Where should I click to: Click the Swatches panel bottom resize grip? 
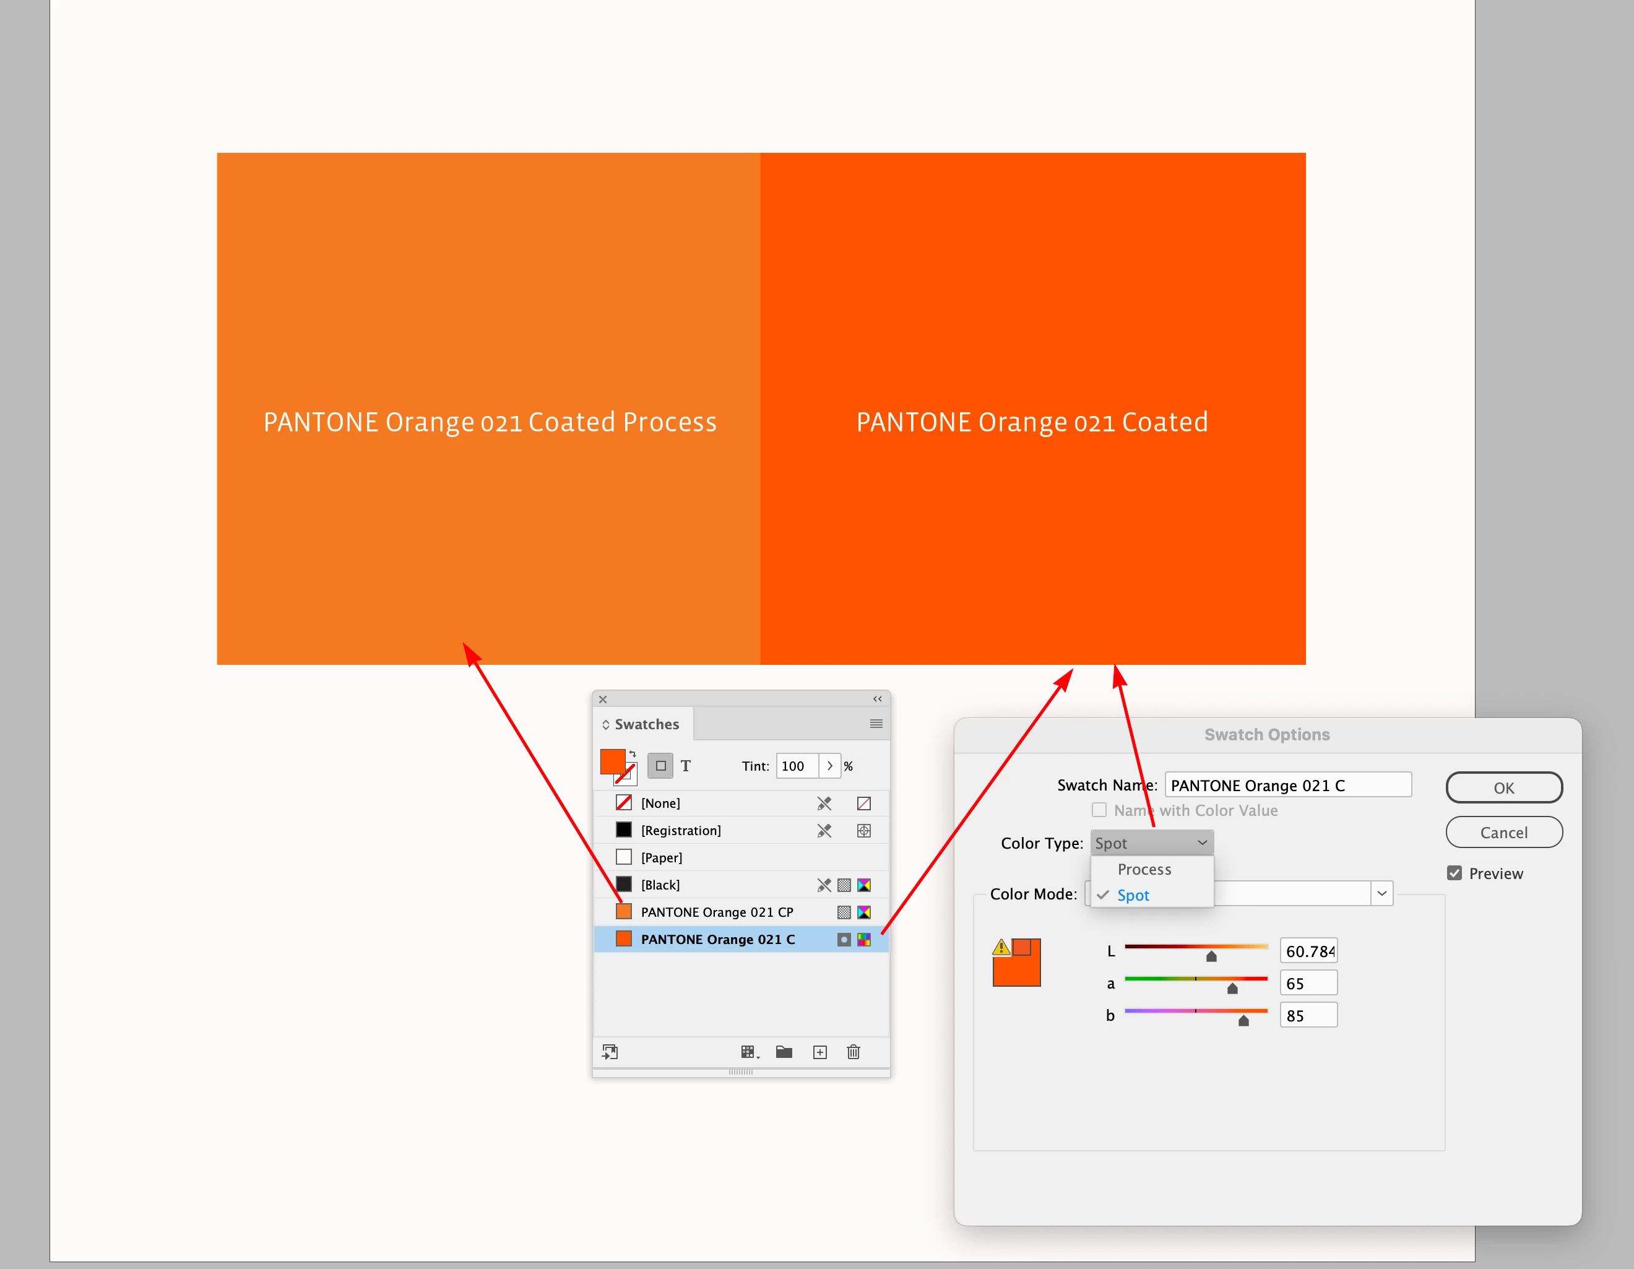coord(741,1072)
